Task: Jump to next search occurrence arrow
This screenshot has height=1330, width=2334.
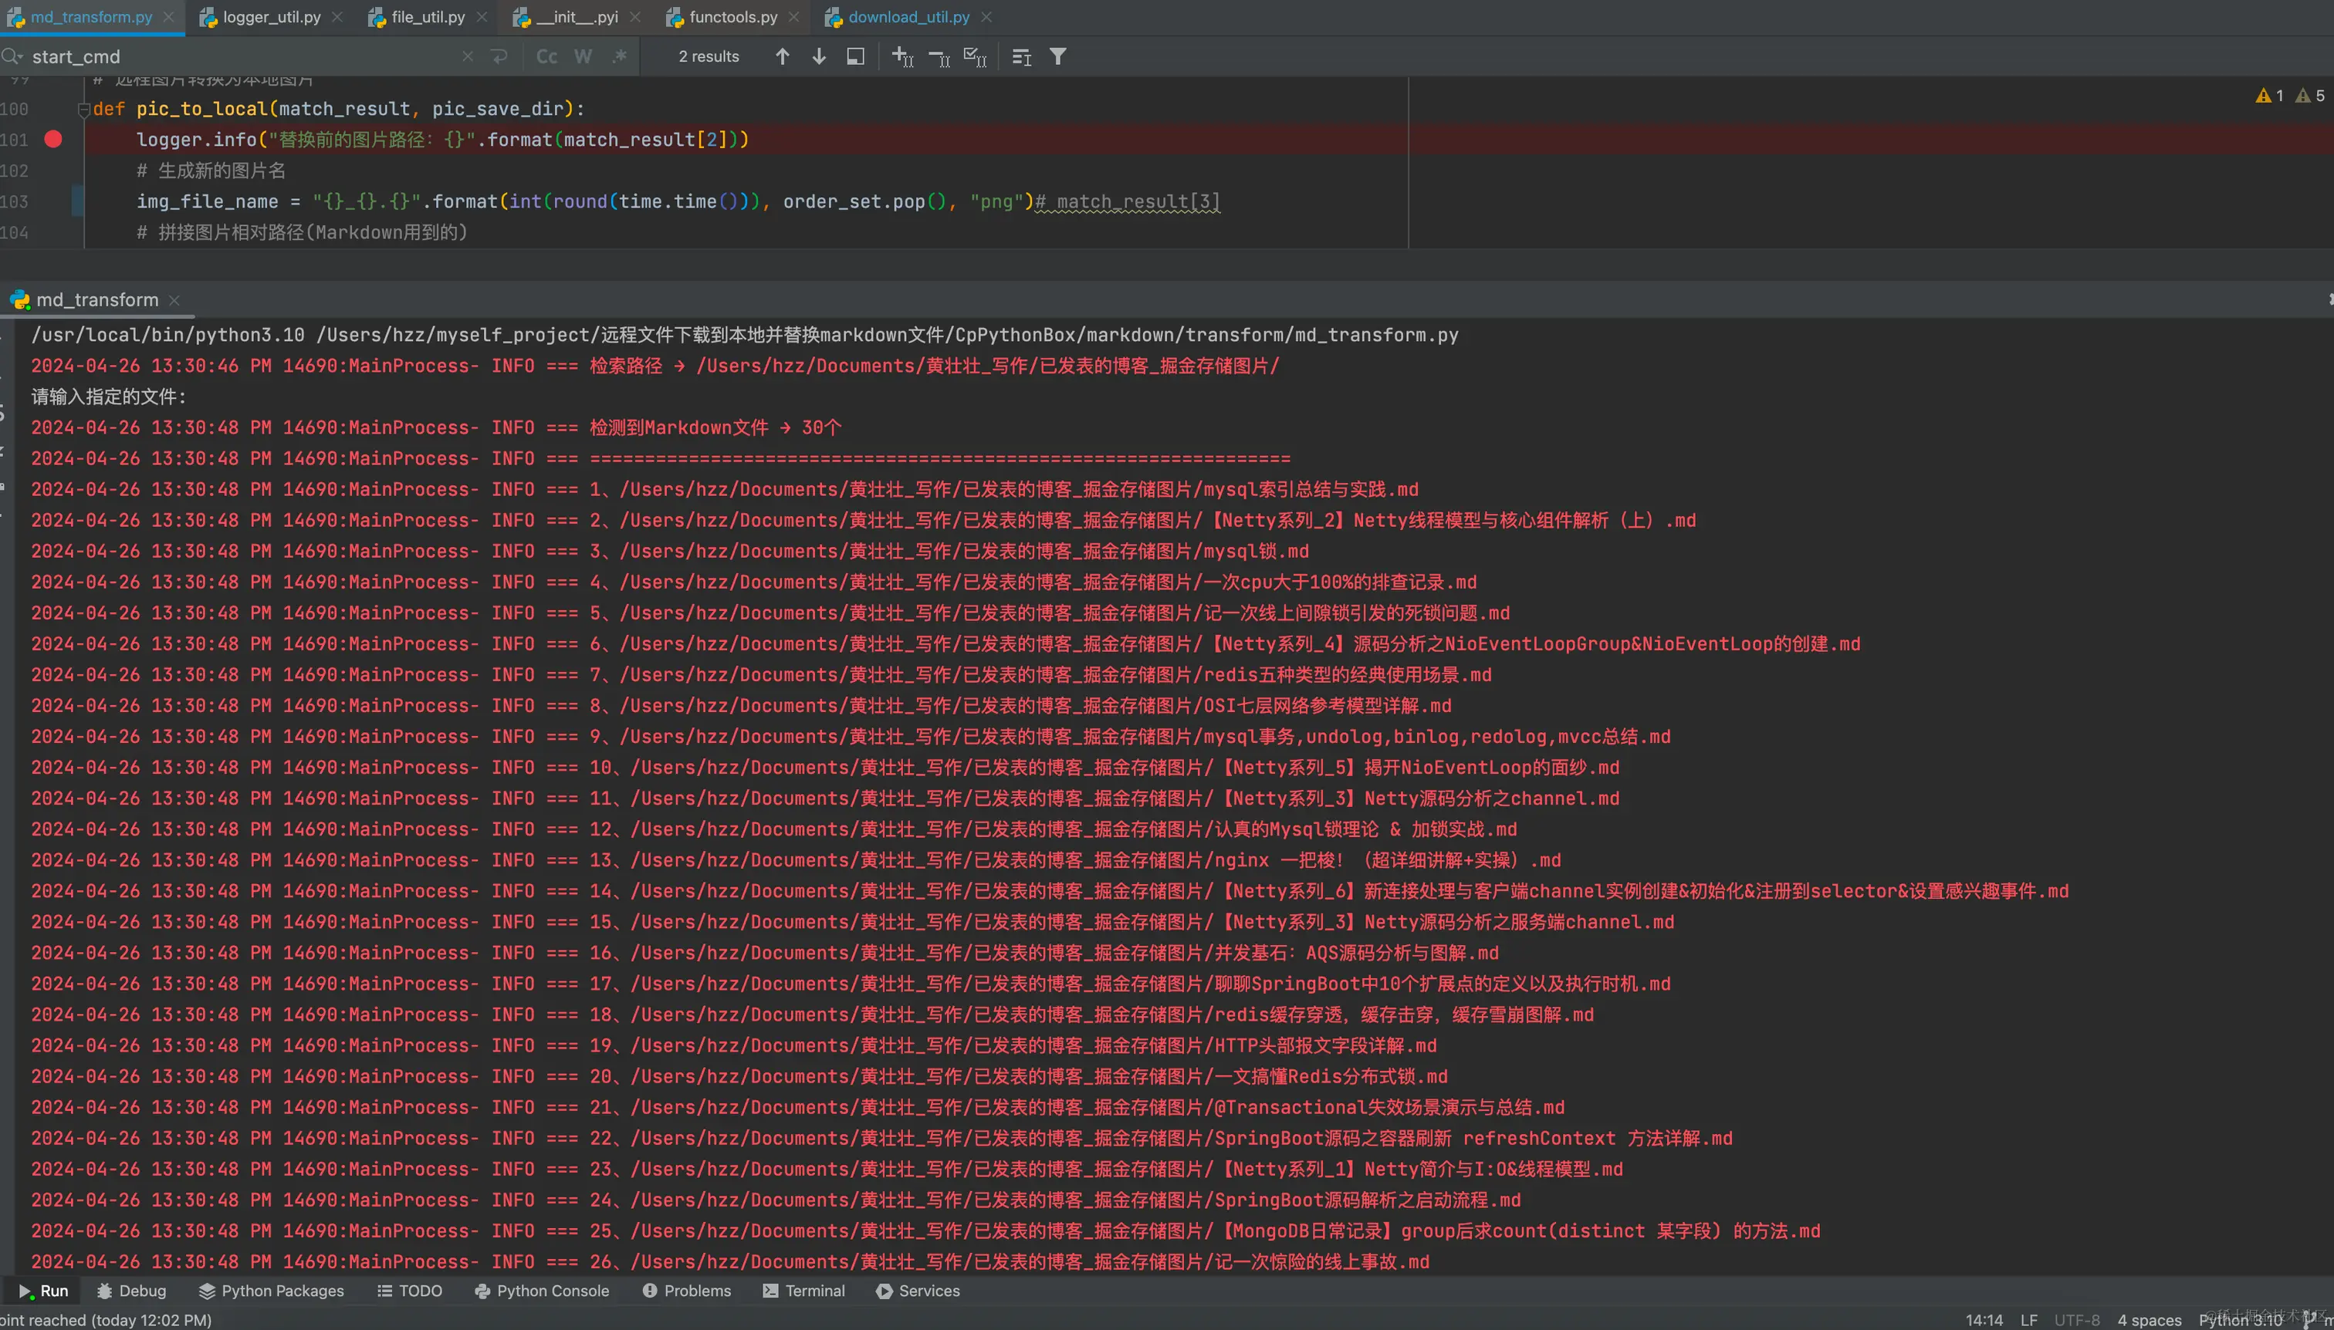Action: [819, 56]
